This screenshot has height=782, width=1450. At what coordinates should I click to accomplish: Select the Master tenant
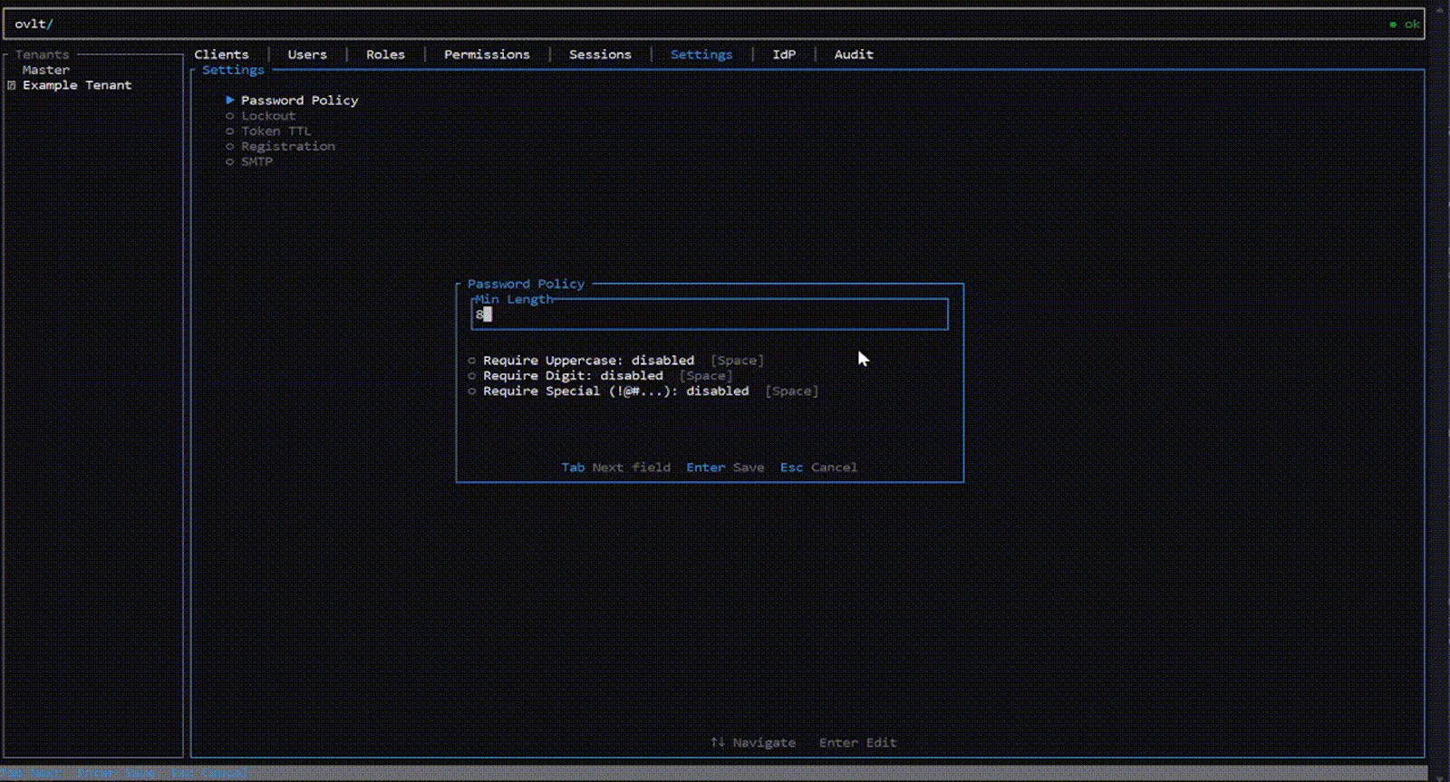(x=46, y=70)
